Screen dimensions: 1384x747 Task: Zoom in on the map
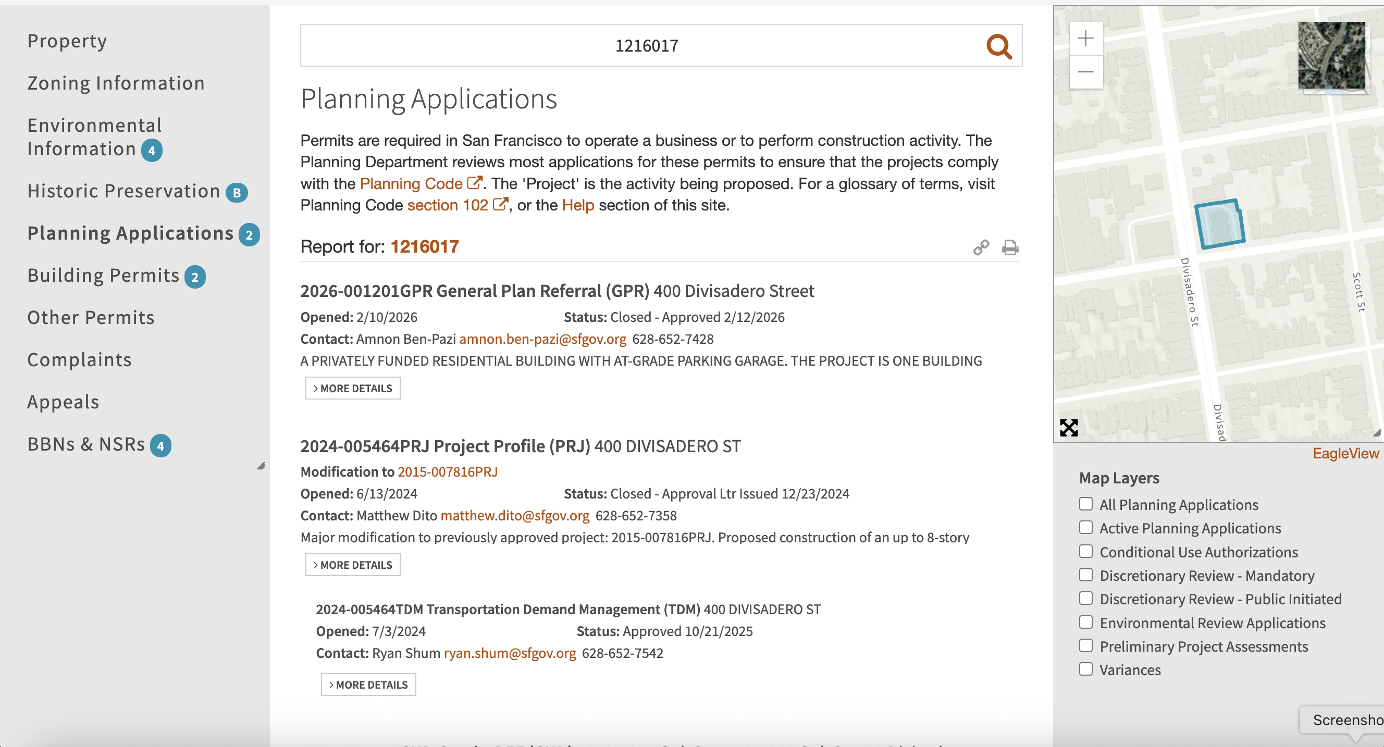tap(1085, 38)
